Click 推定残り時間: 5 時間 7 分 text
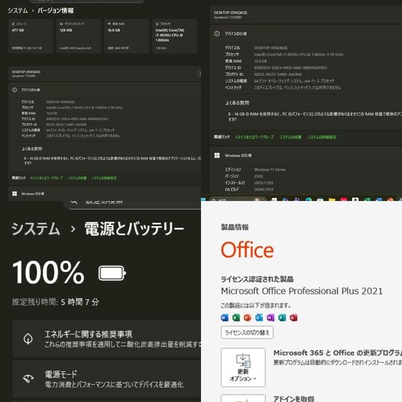This screenshot has width=402, height=402. pyautogui.click(x=55, y=302)
